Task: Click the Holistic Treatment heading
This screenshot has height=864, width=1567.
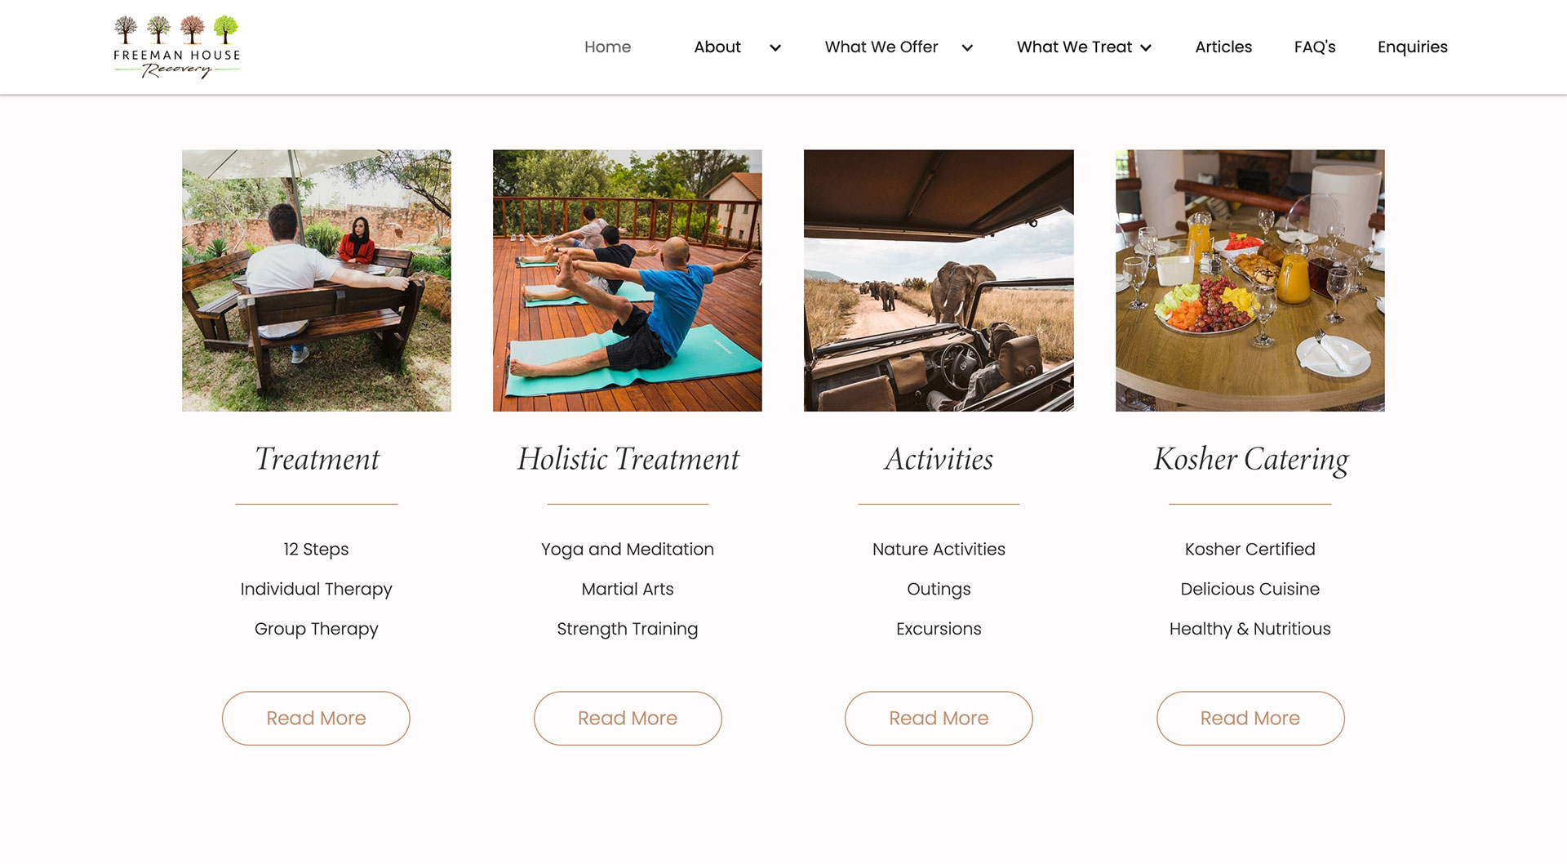Action: point(628,459)
